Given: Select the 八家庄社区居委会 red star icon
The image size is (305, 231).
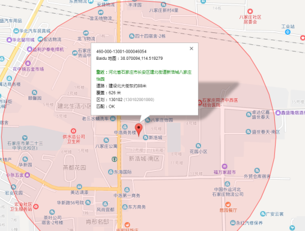Looking at the screenshot, I should (x=250, y=11).
